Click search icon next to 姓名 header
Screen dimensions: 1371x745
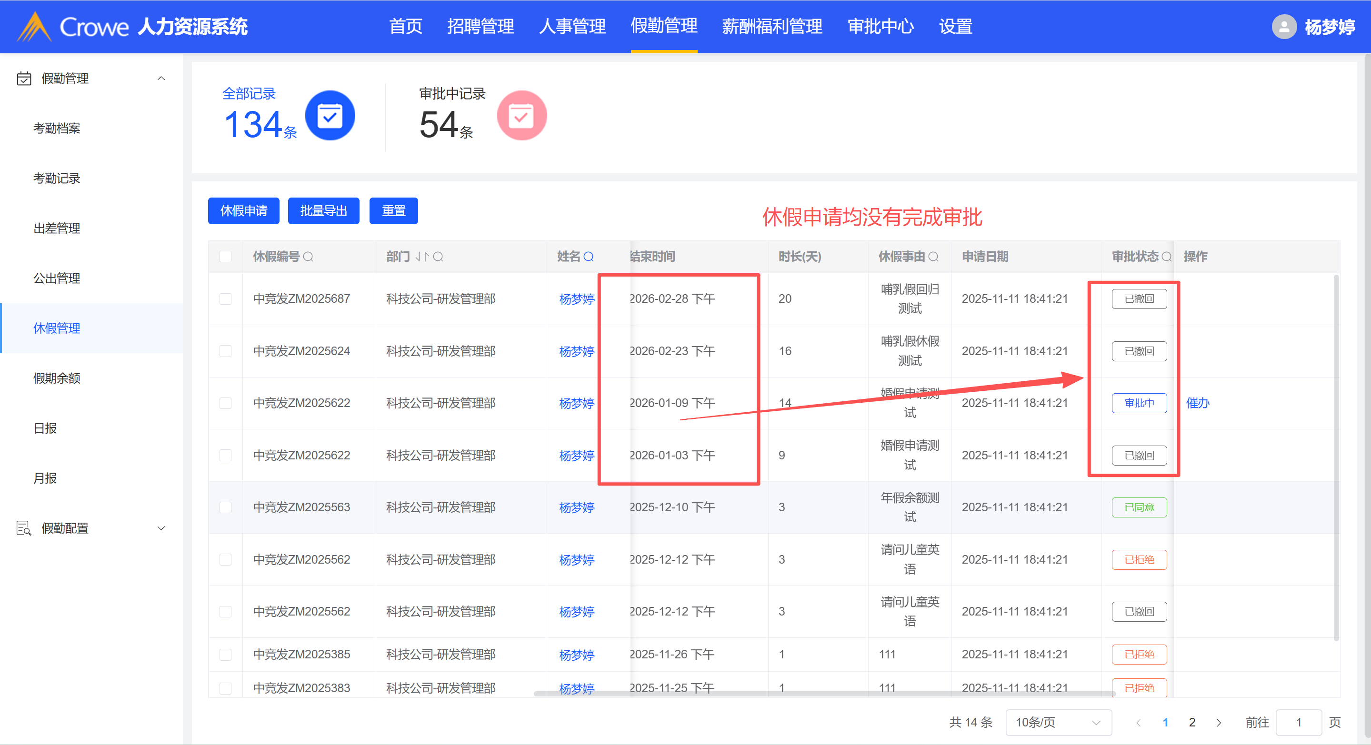pyautogui.click(x=589, y=257)
